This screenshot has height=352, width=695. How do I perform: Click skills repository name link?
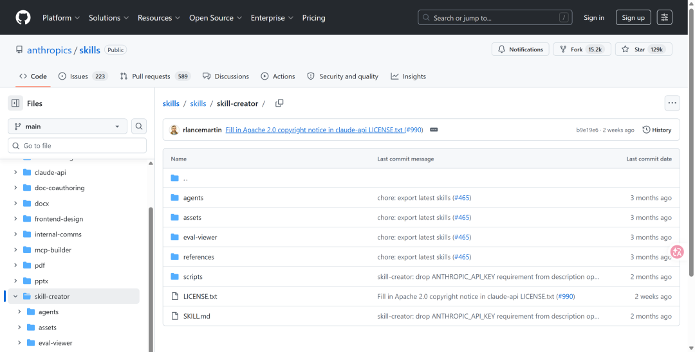[89, 50]
